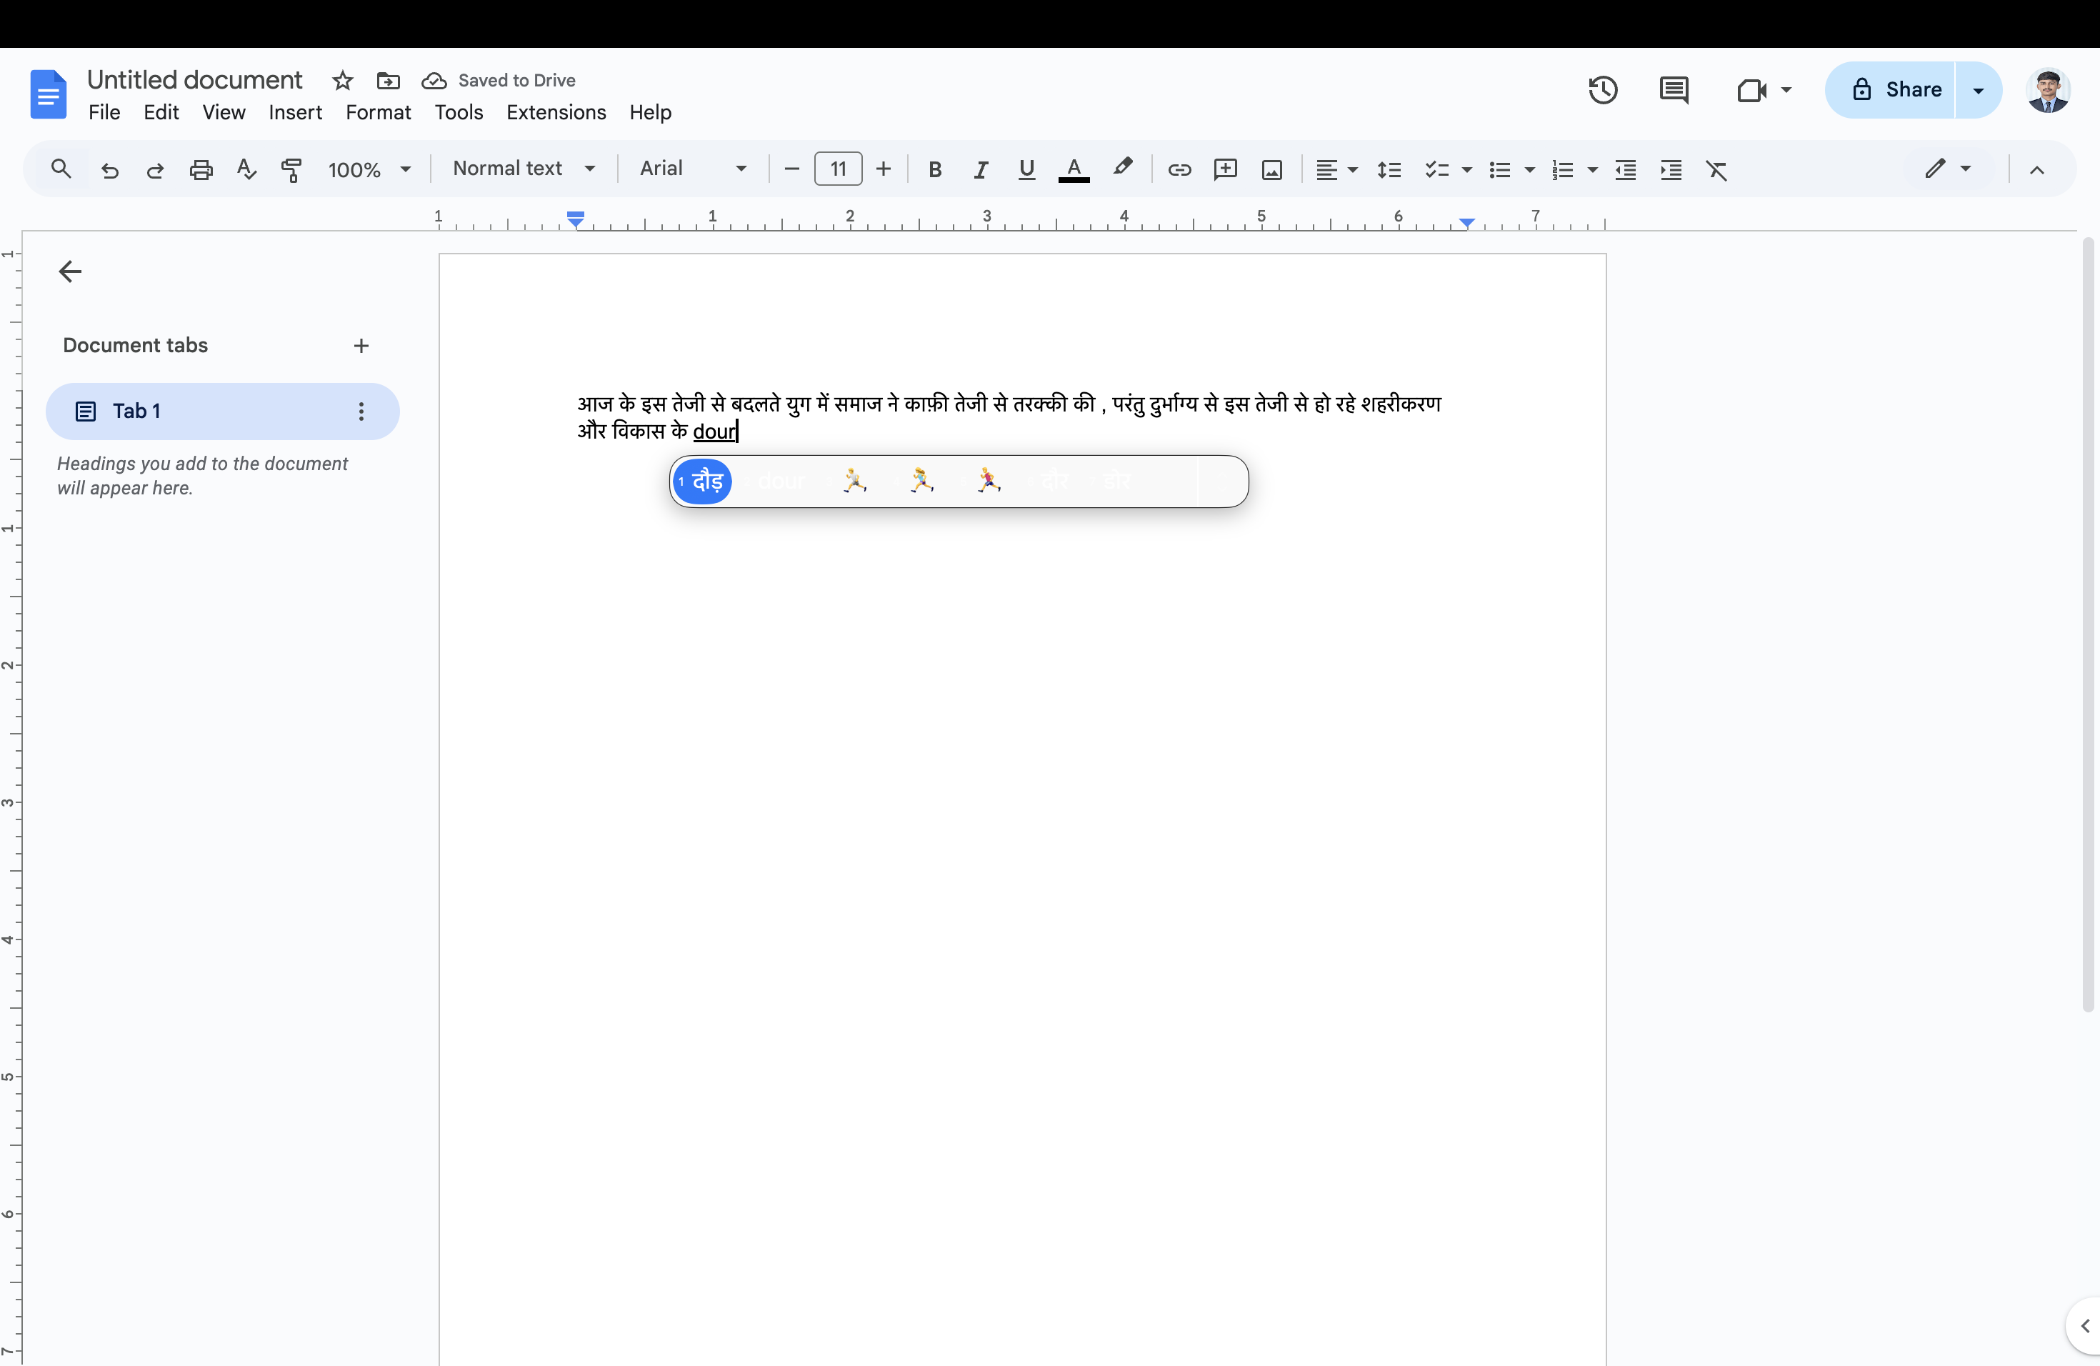Expand the 100% zoom dropdown
Viewport: 2100px width, 1366px height.
[369, 169]
